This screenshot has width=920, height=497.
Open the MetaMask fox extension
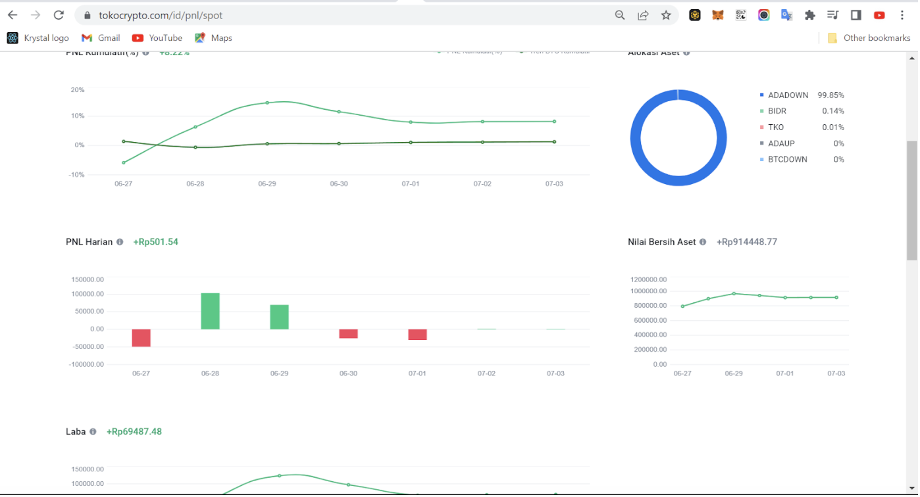(x=718, y=15)
